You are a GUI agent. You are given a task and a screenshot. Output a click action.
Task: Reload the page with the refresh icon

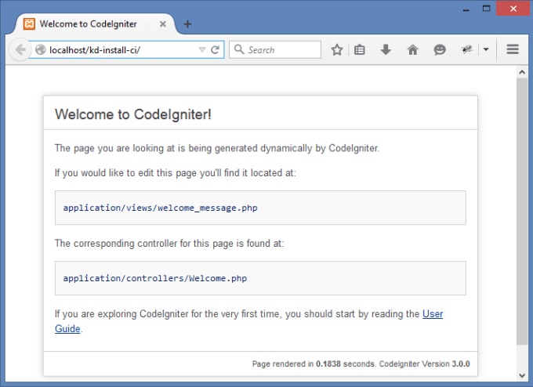(215, 50)
